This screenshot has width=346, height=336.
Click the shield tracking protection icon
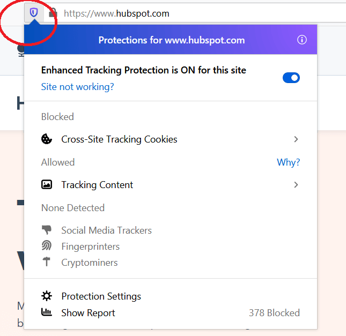tap(34, 12)
